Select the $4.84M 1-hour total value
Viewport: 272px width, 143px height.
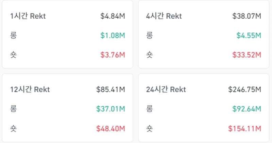click(x=113, y=16)
